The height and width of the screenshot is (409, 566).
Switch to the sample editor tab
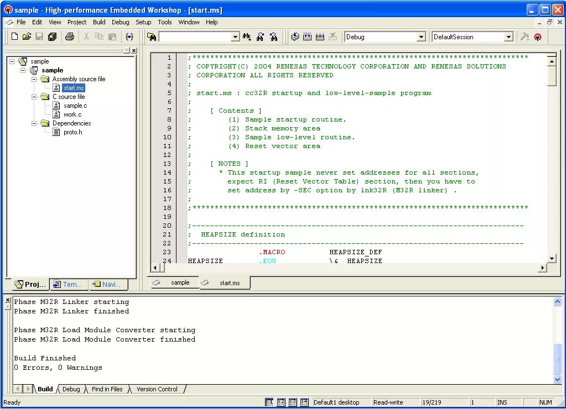175,283
